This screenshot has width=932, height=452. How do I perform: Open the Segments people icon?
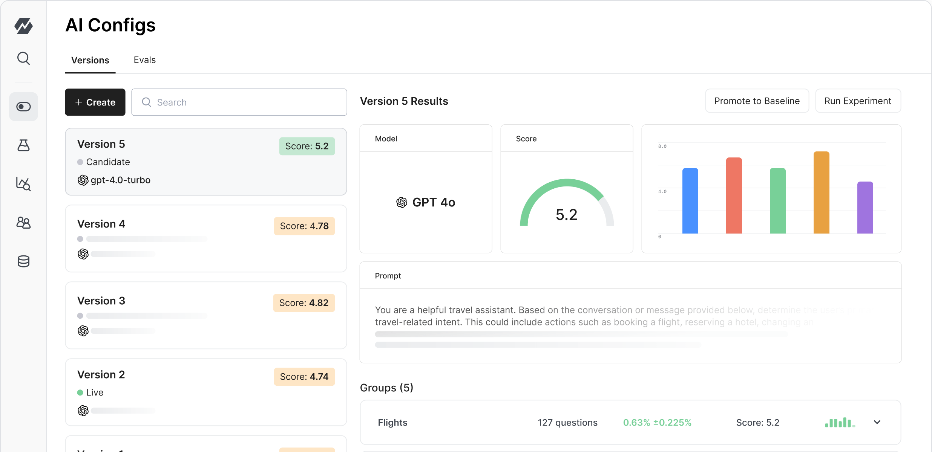coord(23,223)
